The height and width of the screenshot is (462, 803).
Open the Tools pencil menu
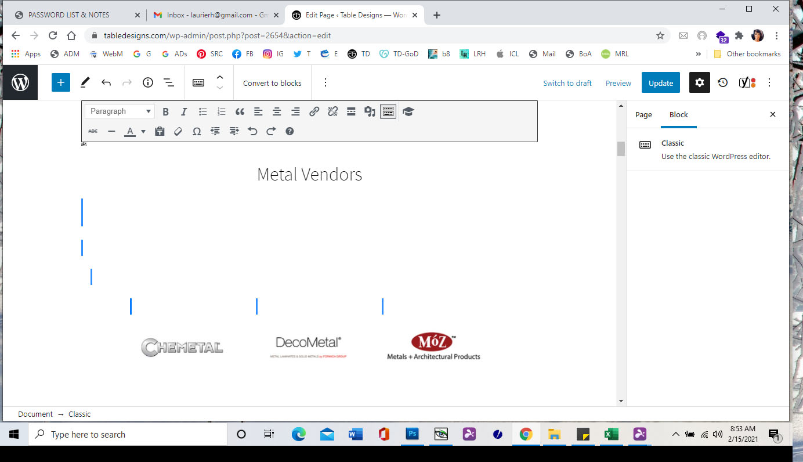tap(85, 82)
